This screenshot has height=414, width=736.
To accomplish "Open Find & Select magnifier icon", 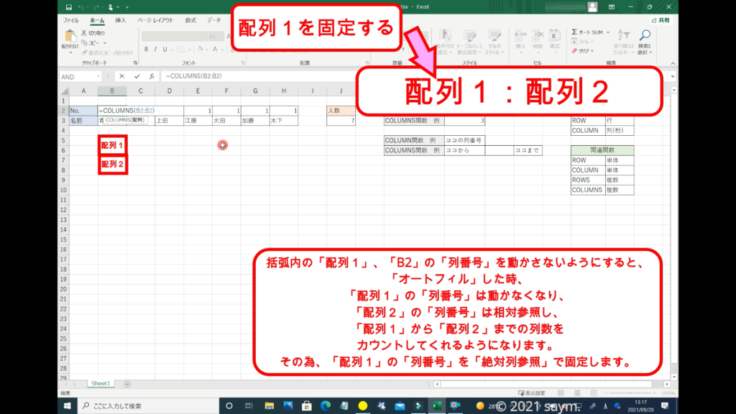I will point(645,36).
